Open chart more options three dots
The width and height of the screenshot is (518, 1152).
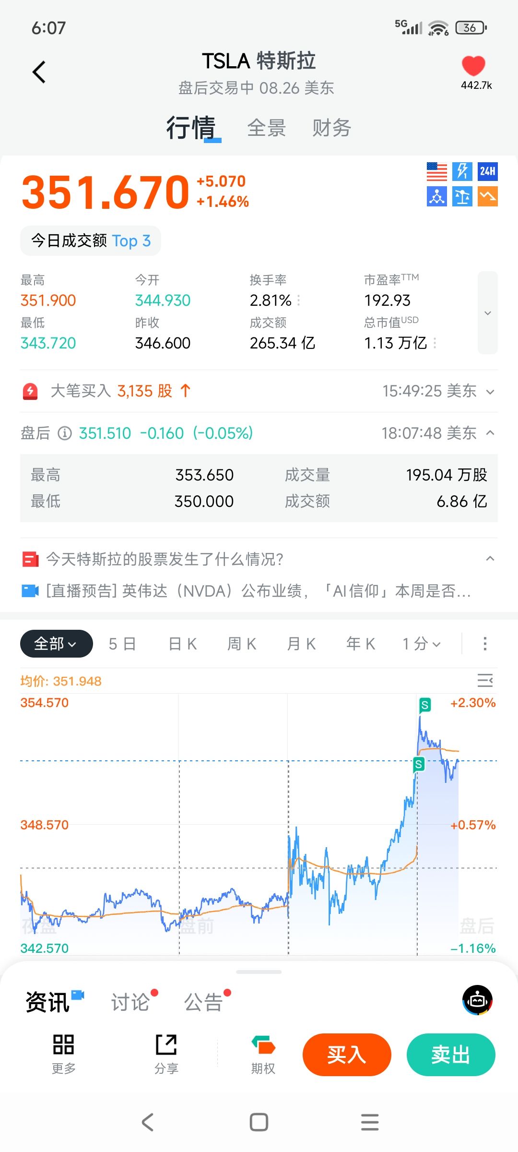(x=485, y=644)
